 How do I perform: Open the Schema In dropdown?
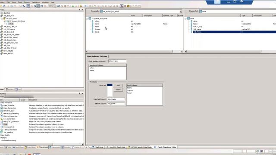[x=181, y=12]
